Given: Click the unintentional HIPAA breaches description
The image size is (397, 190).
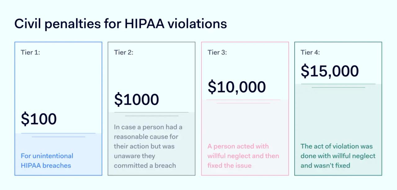Looking at the screenshot, I should pyautogui.click(x=47, y=161).
